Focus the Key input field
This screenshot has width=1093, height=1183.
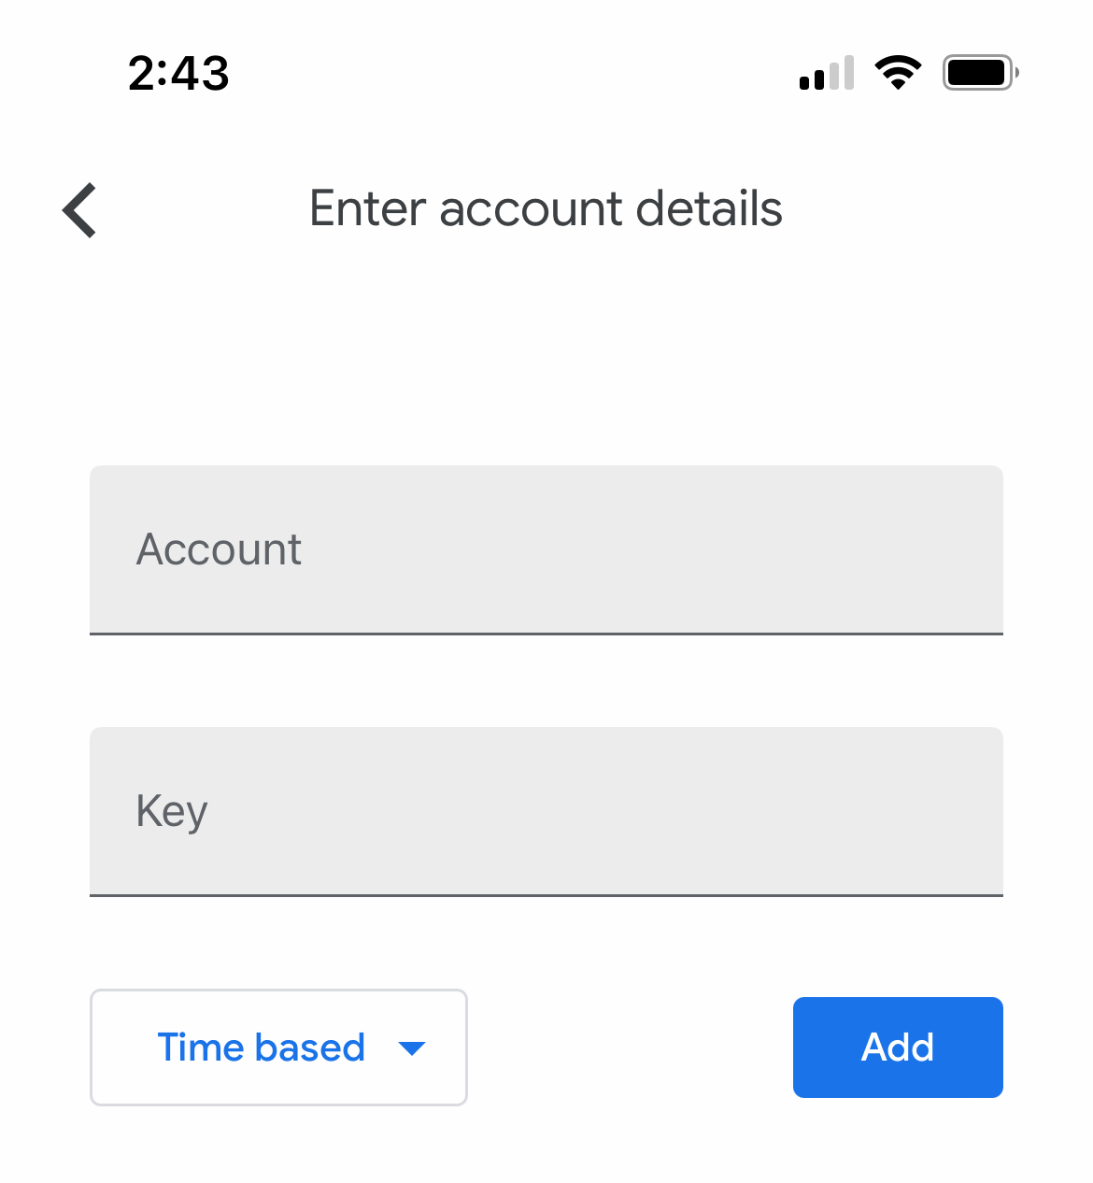(546, 811)
